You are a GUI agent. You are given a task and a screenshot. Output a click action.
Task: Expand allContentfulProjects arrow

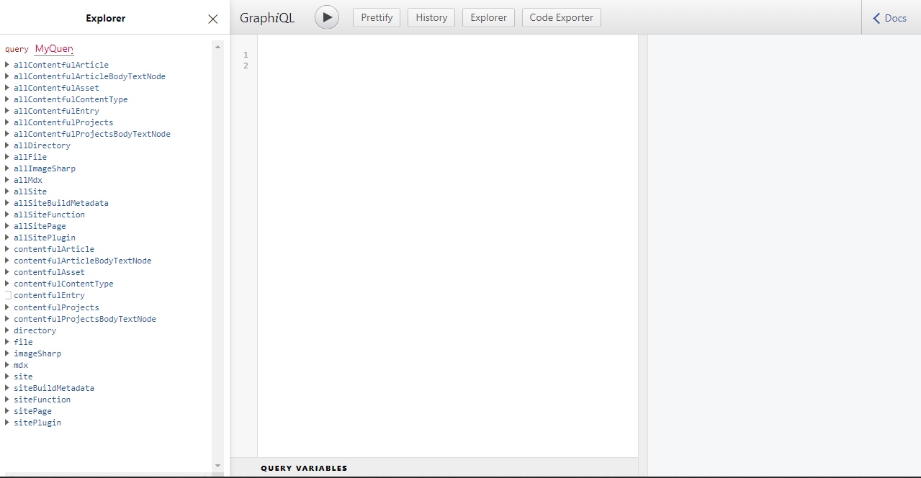(x=7, y=122)
